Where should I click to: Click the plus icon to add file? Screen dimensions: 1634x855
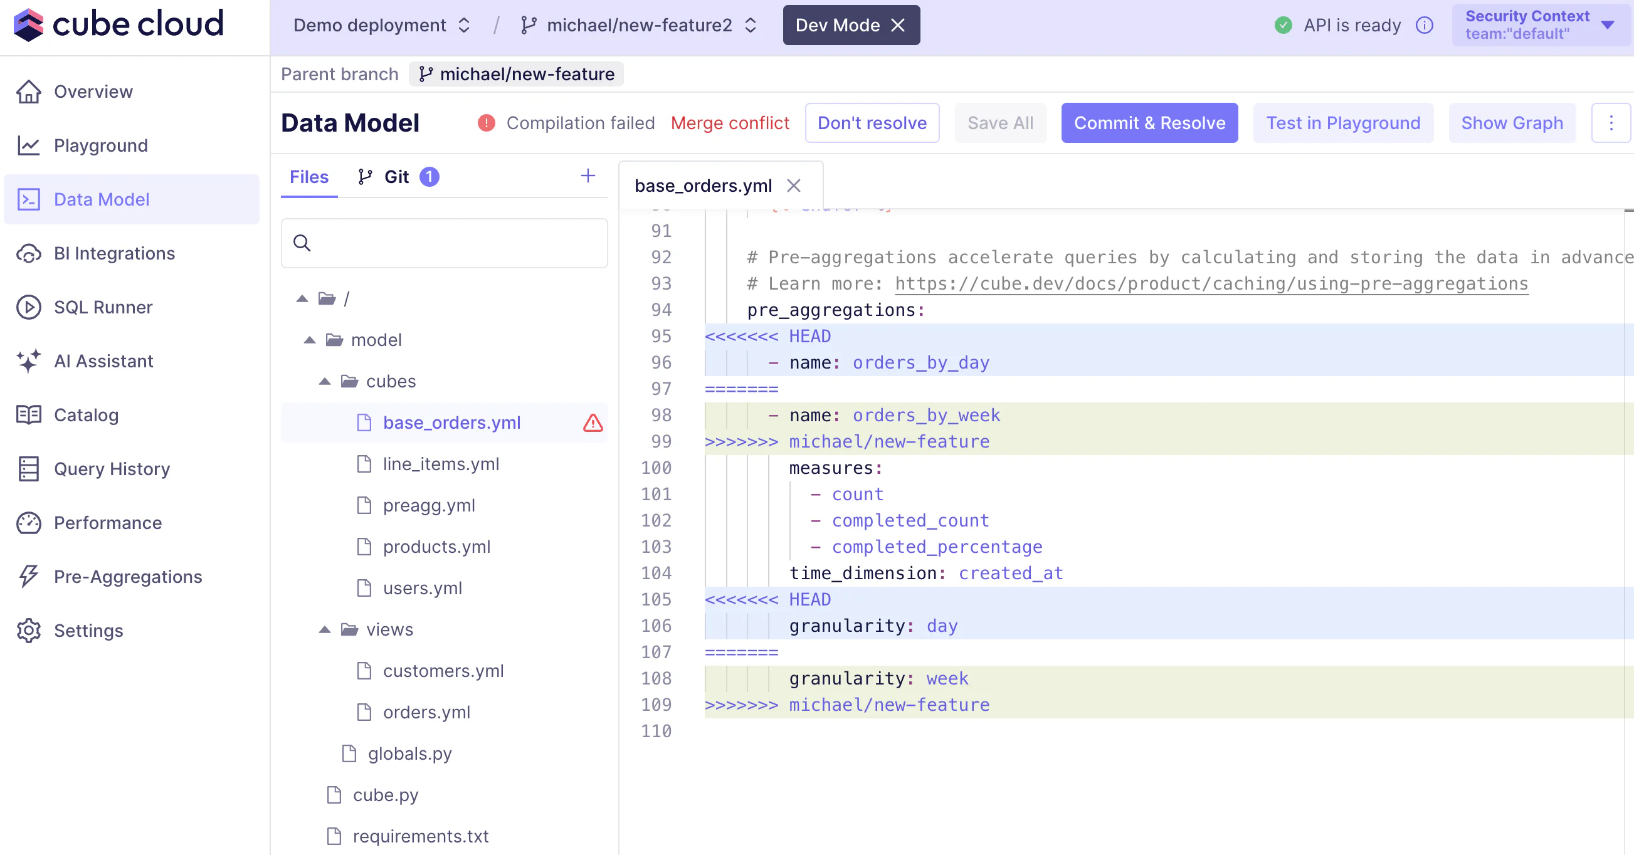coord(588,176)
